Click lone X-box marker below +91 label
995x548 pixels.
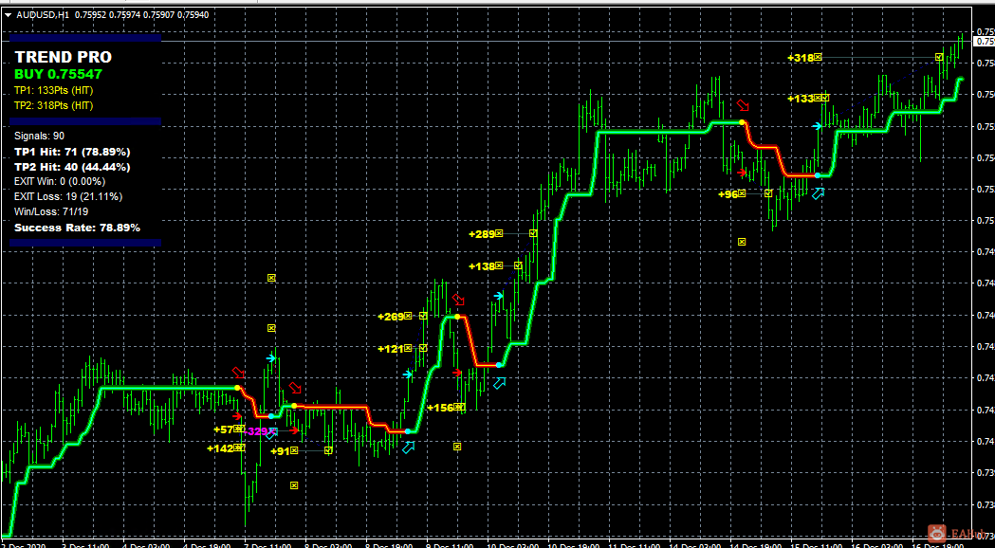click(x=294, y=485)
